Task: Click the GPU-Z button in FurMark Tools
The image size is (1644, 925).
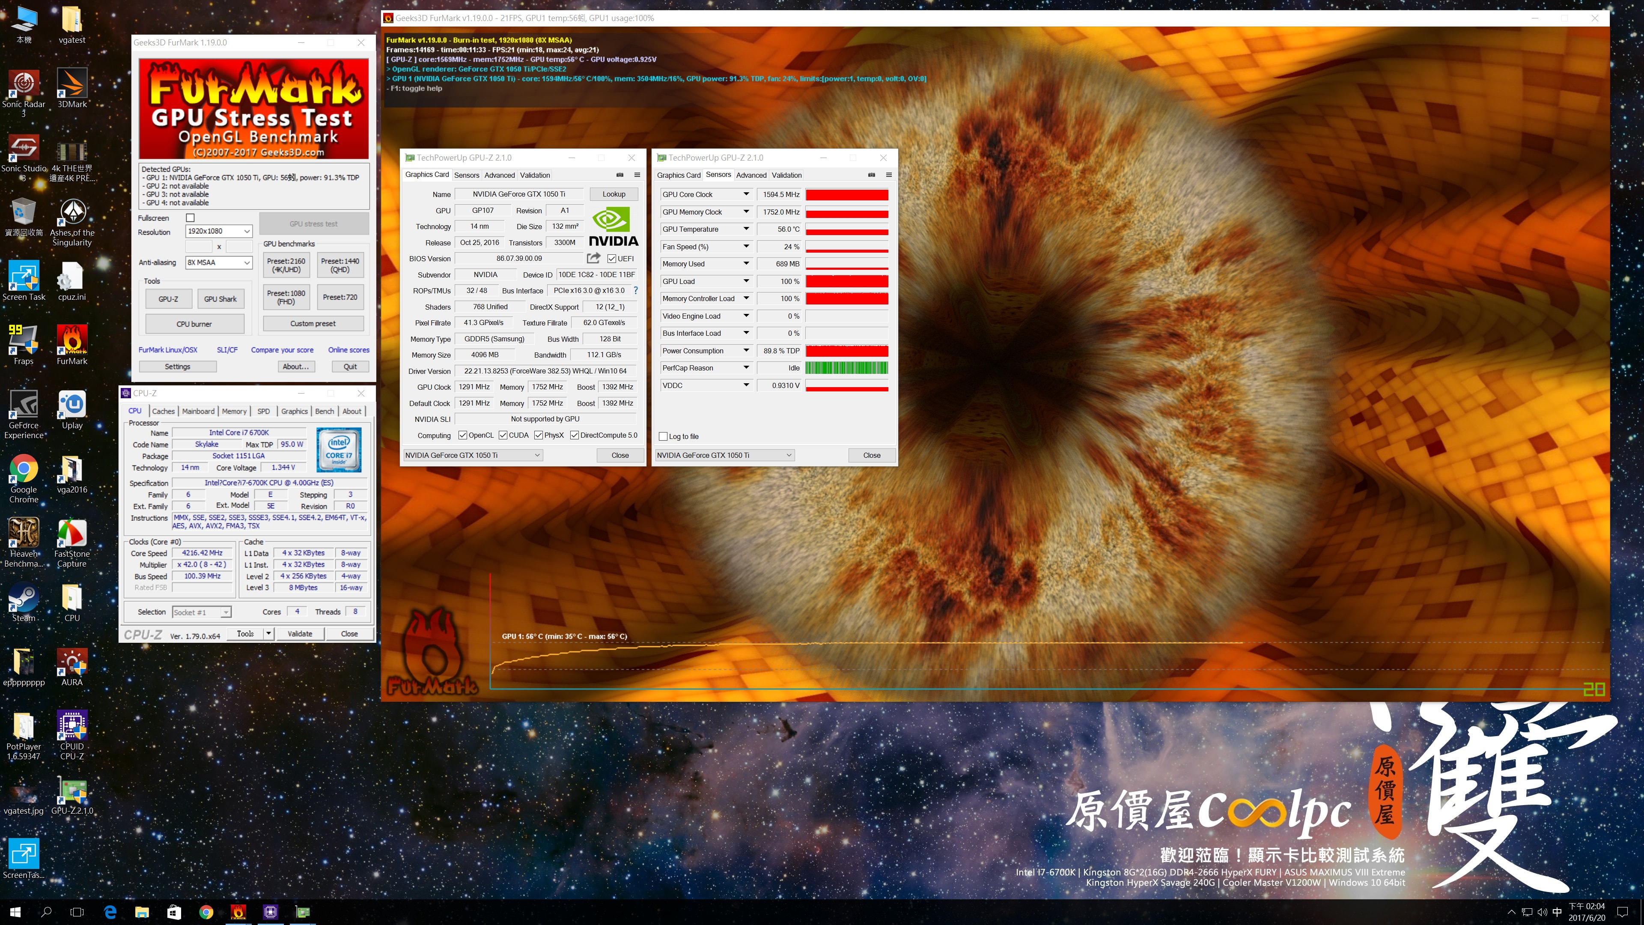Action: (169, 299)
